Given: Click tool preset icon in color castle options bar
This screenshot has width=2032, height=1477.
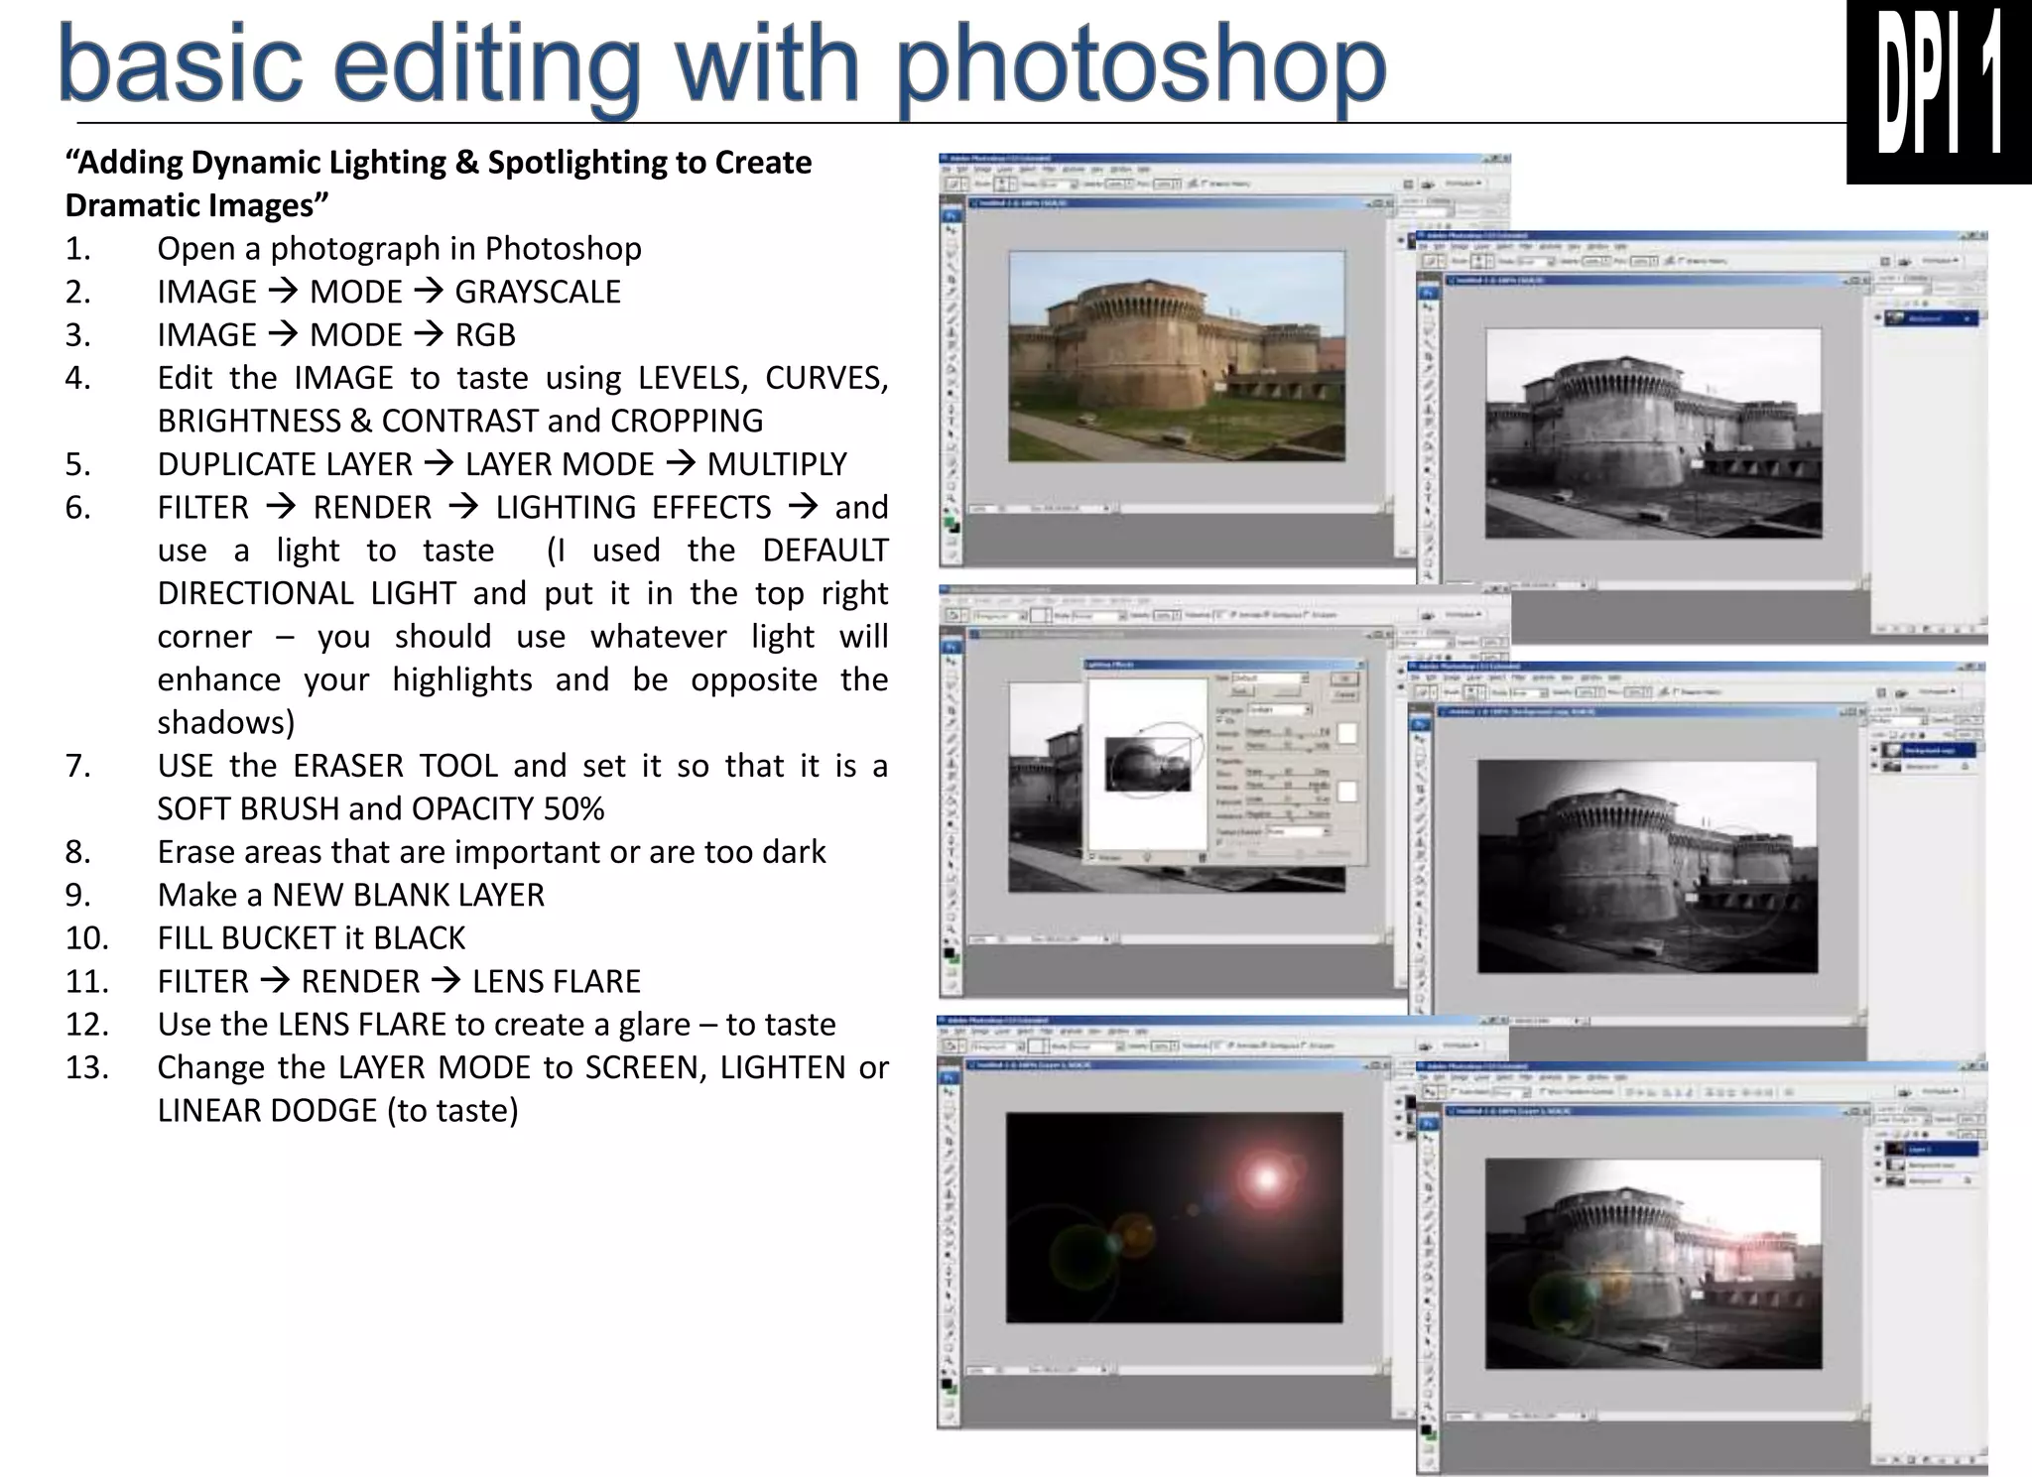Looking at the screenshot, I should 953,185.
